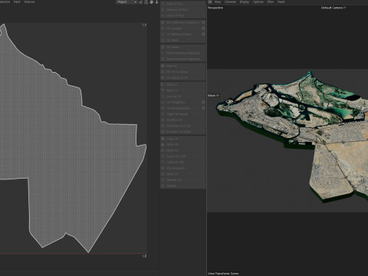Open the Panel menu in viewport
The width and height of the screenshot is (368, 276).
pyautogui.click(x=281, y=2)
